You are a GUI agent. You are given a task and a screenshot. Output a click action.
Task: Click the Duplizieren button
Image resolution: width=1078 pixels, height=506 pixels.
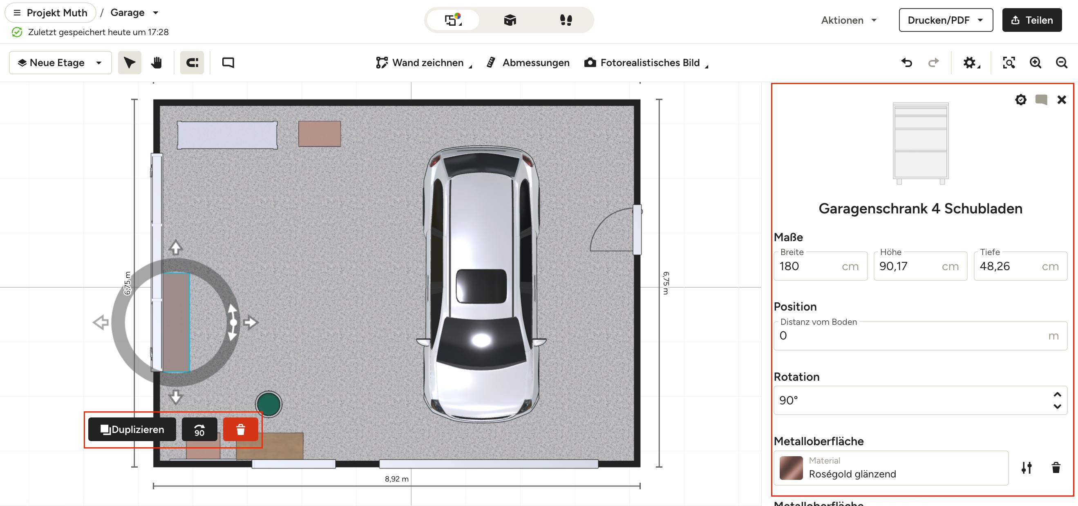132,430
